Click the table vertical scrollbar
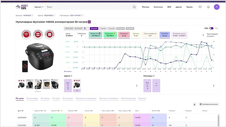This screenshot has width=226, height=127. pyautogui.click(x=218, y=120)
